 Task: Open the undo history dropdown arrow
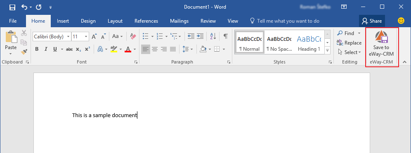[31, 7]
